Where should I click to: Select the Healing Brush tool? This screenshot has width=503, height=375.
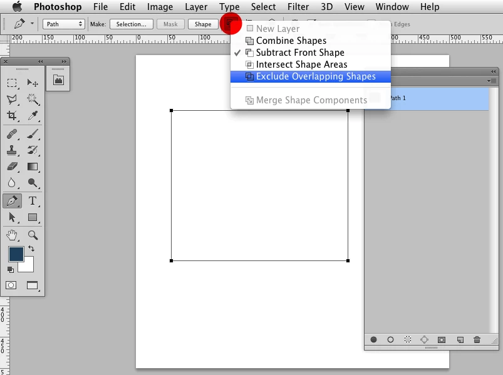(12, 134)
